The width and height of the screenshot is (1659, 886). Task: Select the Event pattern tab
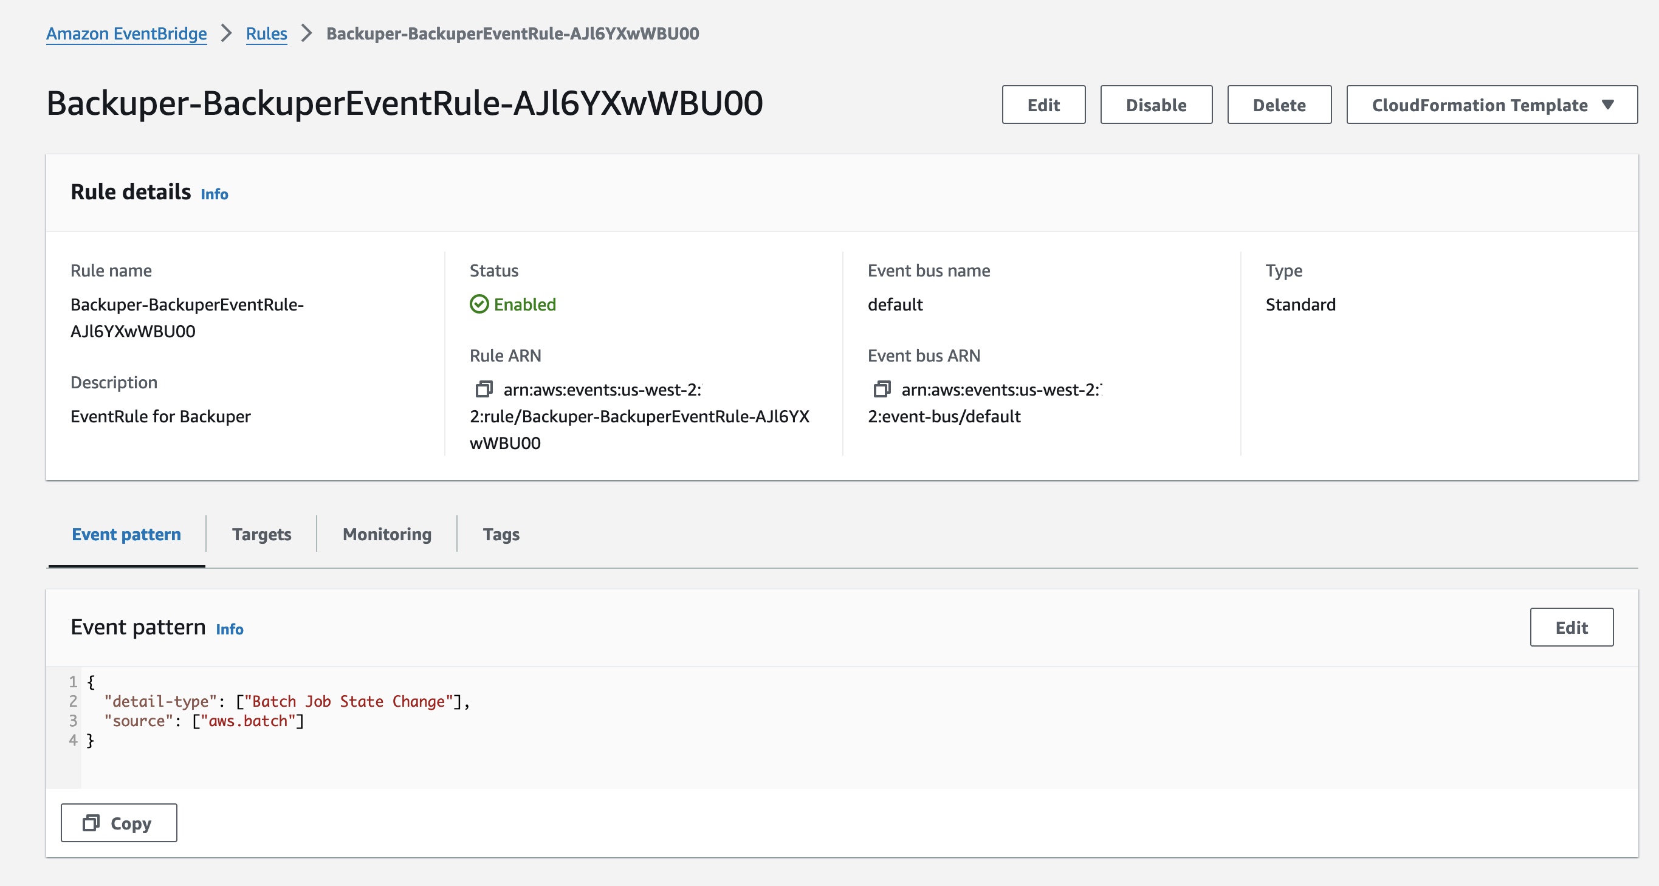126,534
